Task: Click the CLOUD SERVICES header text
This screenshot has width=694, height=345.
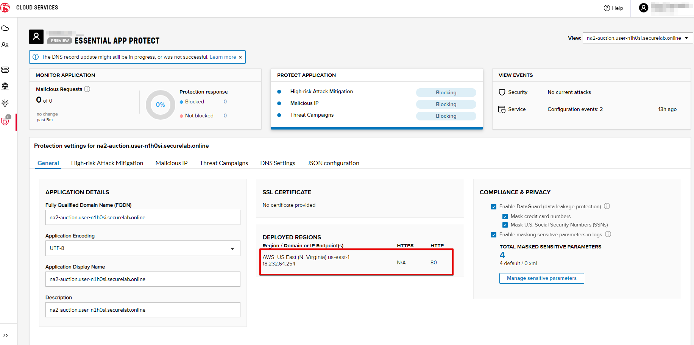Action: 37,8
